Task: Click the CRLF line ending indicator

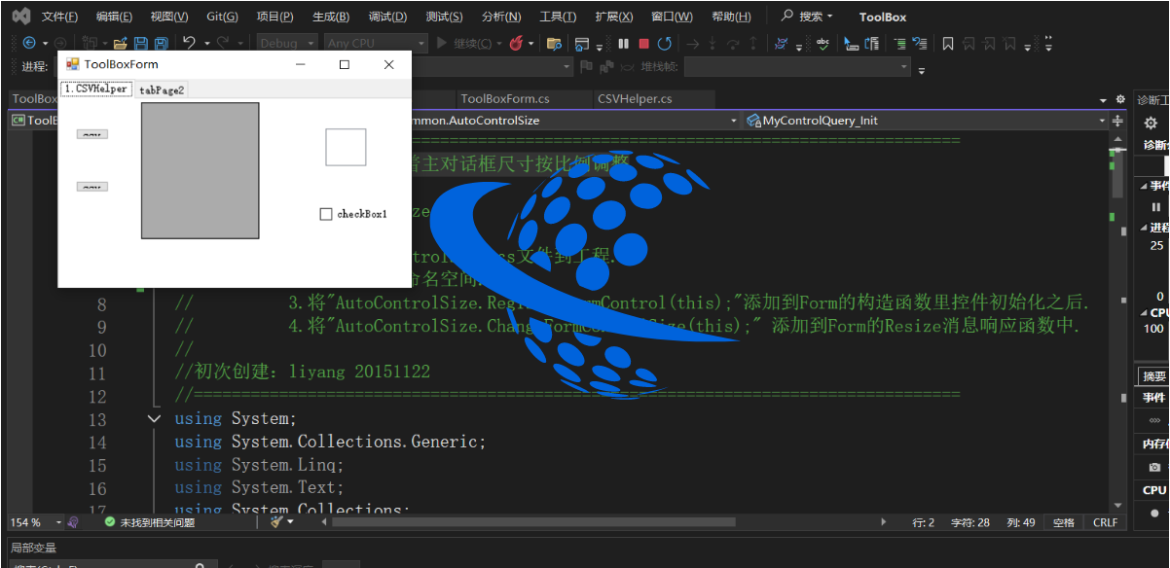Action: click(x=1105, y=522)
